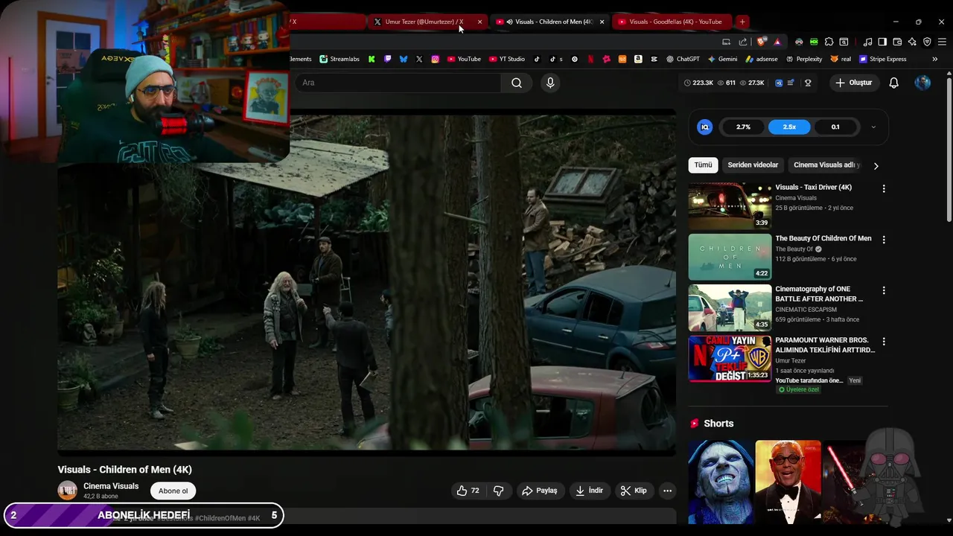Click the Brave Rewards triangle icon
953x536 pixels.
(777, 42)
